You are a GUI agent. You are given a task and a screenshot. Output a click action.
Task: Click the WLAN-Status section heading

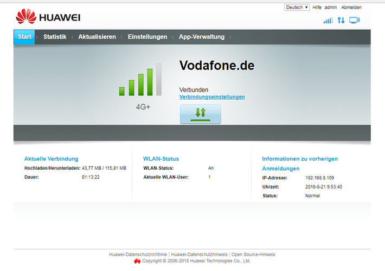tap(161, 159)
